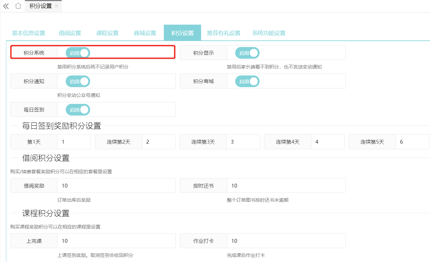Select the highlighted 积分设置 settings tab

coord(182,33)
